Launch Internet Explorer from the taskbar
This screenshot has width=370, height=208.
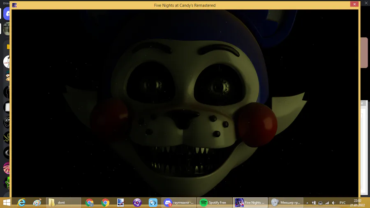click(21, 203)
